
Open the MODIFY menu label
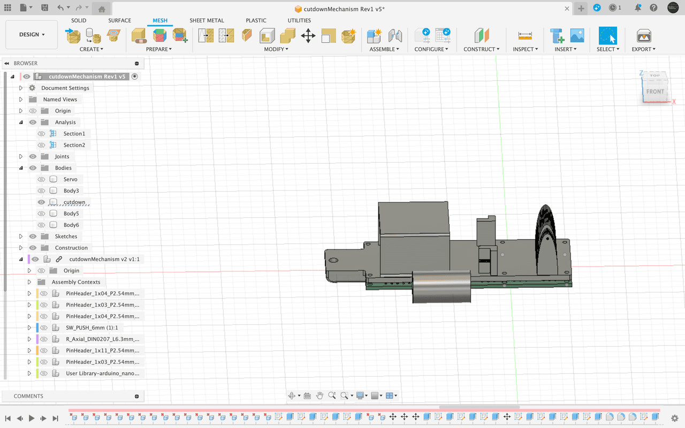276,49
